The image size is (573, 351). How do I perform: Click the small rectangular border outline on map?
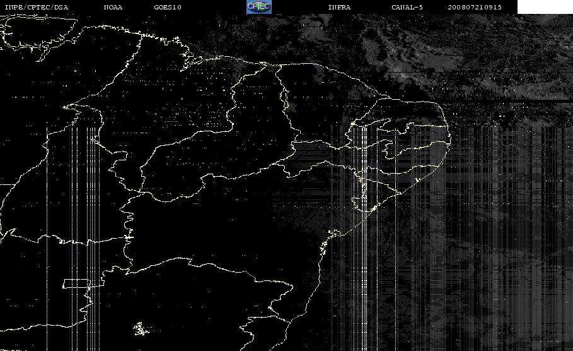[x=76, y=283]
